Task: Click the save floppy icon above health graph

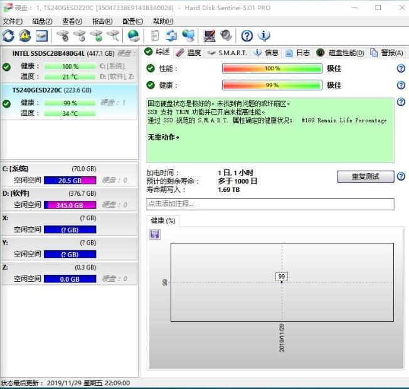Action: (155, 234)
